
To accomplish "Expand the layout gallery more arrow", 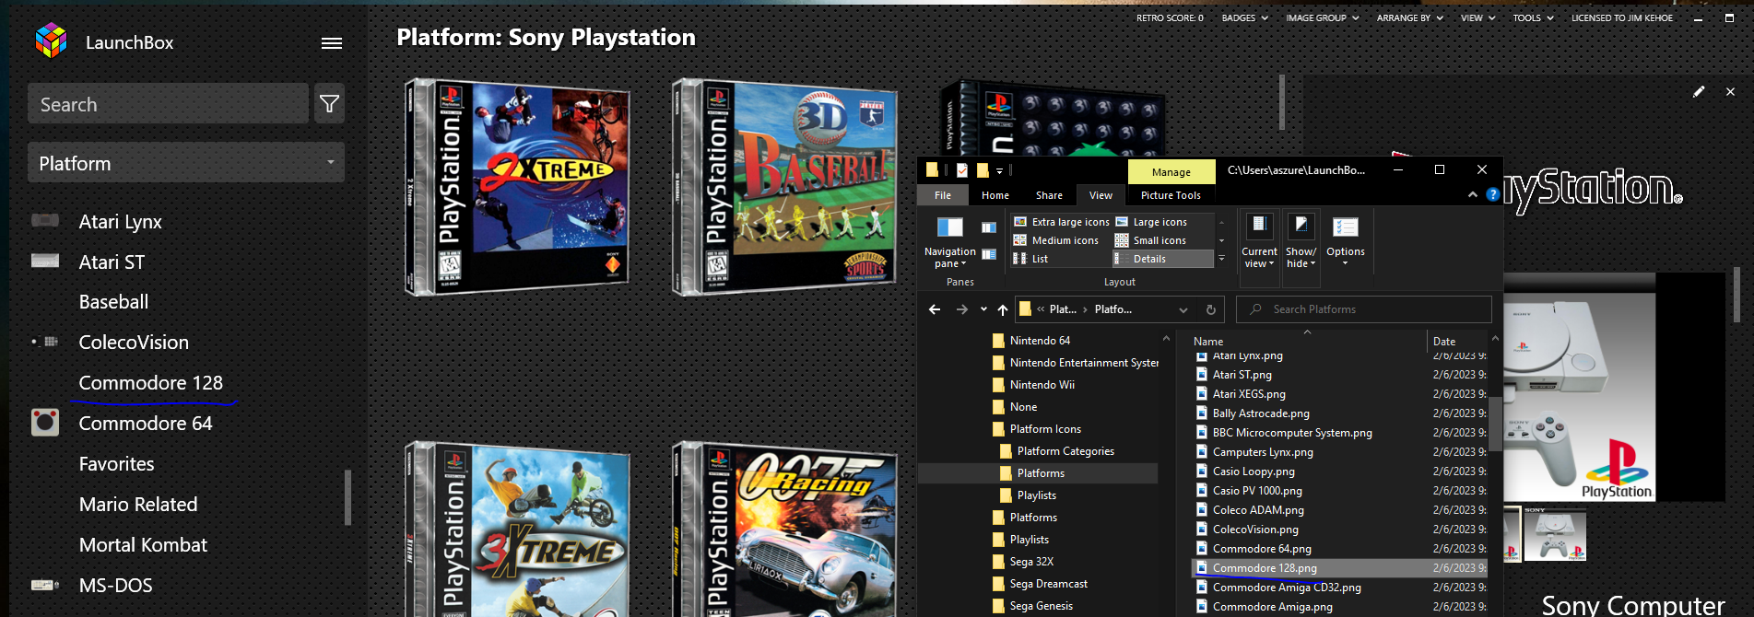I will (1222, 259).
